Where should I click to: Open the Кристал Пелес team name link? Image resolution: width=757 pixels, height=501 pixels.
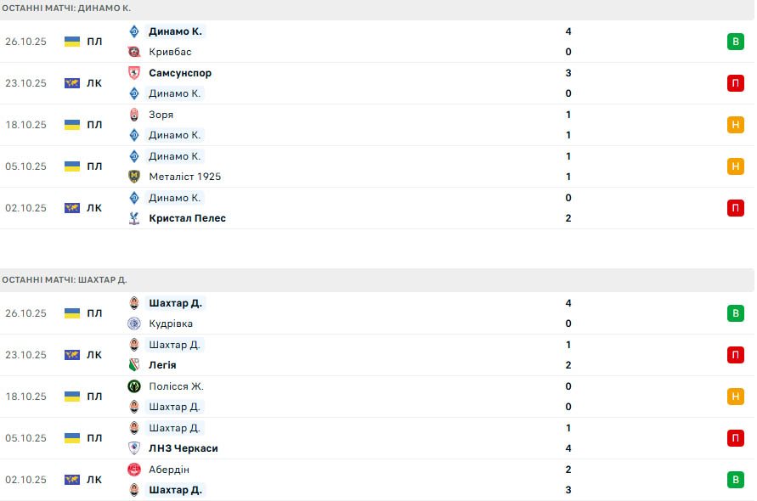(x=187, y=218)
